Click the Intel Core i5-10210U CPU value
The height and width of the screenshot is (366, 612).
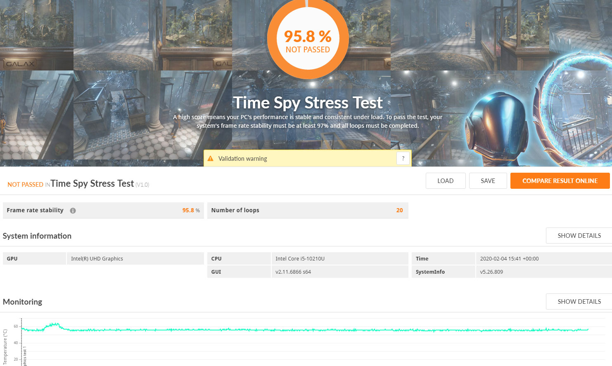click(x=300, y=259)
